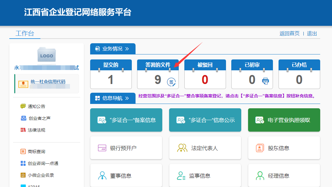Click the 银行预开户 card icon
This screenshot has width=332, height=187.
point(102,148)
